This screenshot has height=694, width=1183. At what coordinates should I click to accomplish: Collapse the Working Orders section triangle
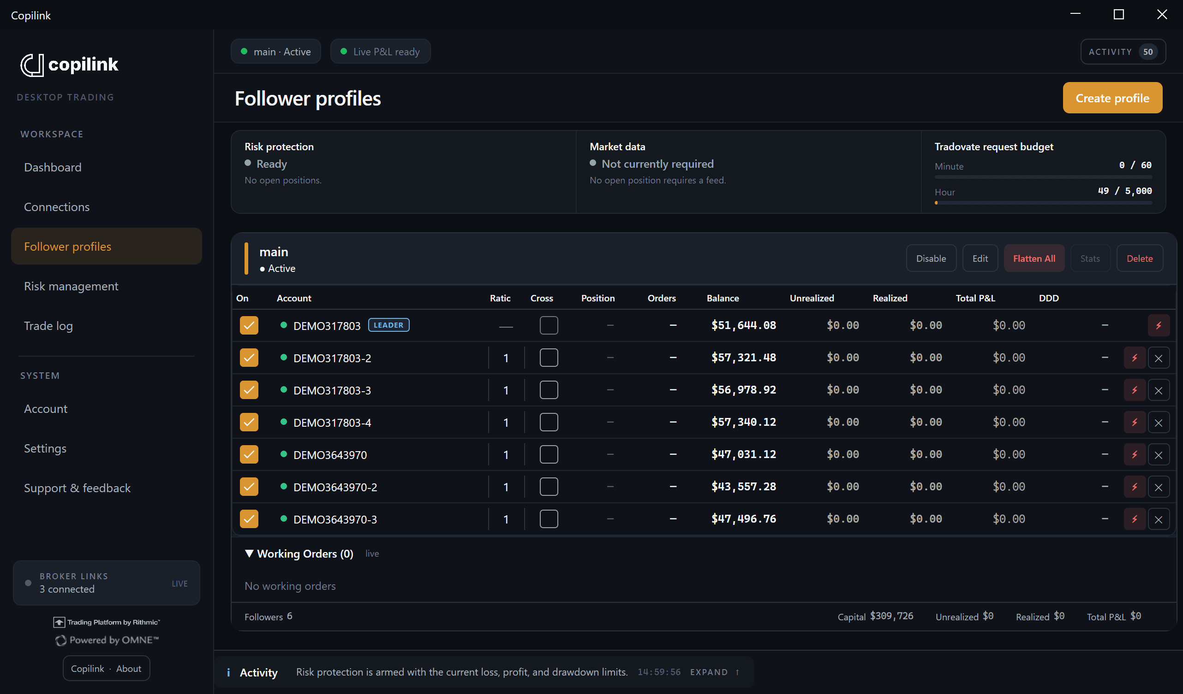point(249,554)
